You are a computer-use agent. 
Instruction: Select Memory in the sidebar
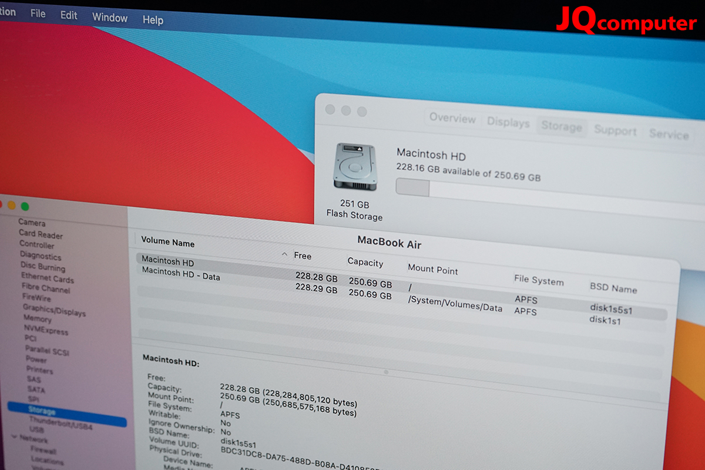[38, 320]
